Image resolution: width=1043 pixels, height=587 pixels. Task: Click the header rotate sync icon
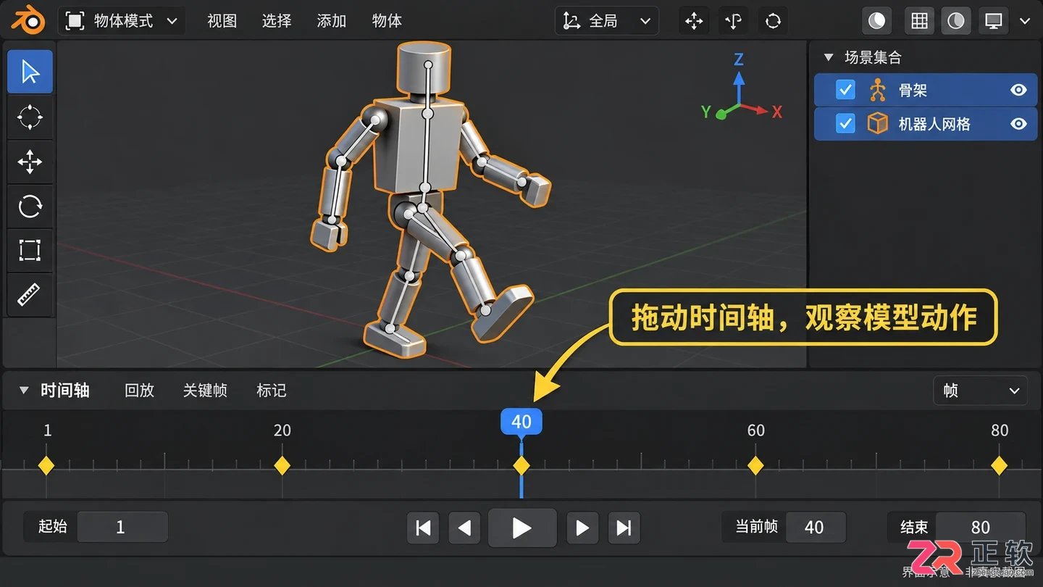[x=773, y=21]
